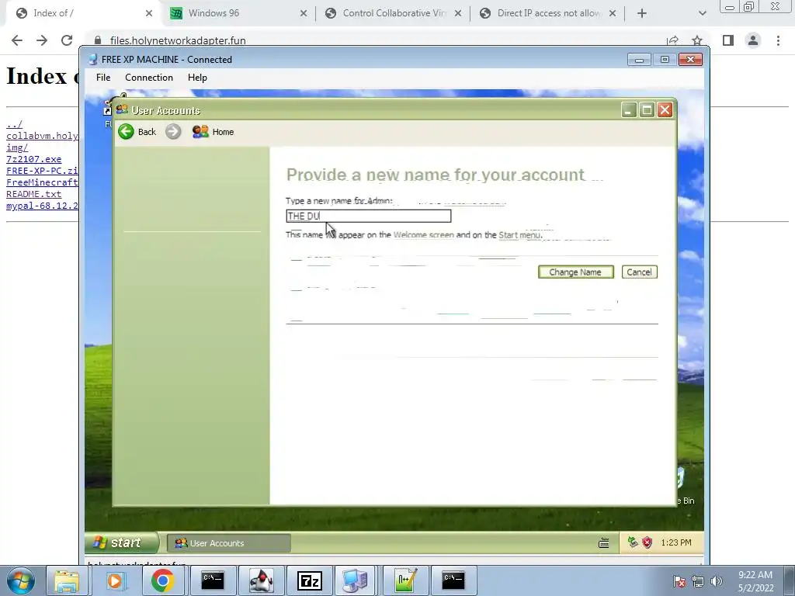Open the Java application taskbar icon
The height and width of the screenshot is (596, 795).
[261, 580]
